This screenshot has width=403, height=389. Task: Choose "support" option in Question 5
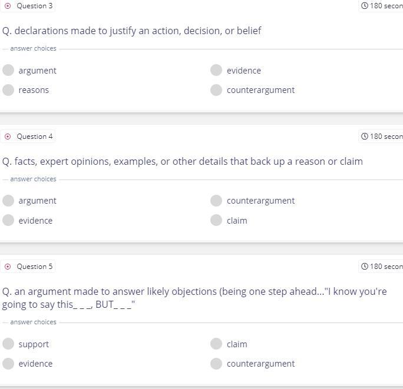[x=8, y=344]
